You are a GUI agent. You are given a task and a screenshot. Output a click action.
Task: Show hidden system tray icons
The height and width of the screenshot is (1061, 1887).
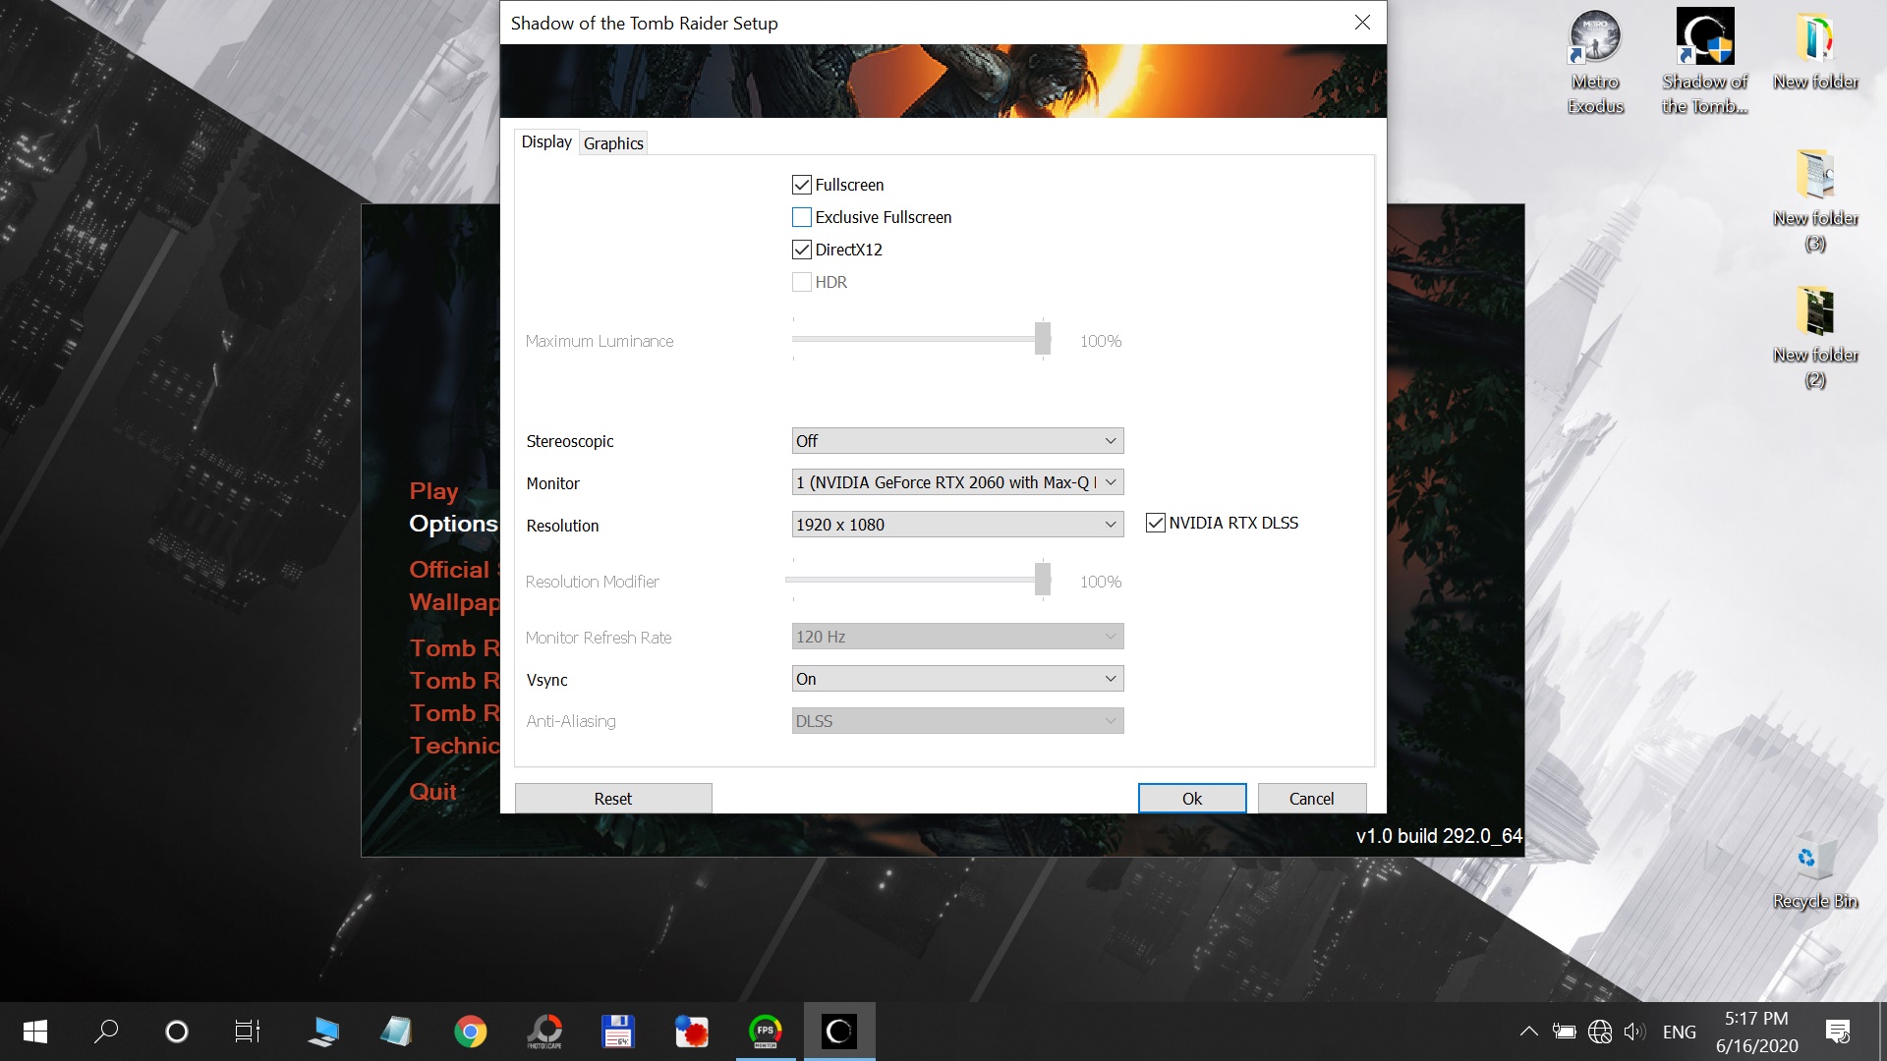(x=1528, y=1032)
